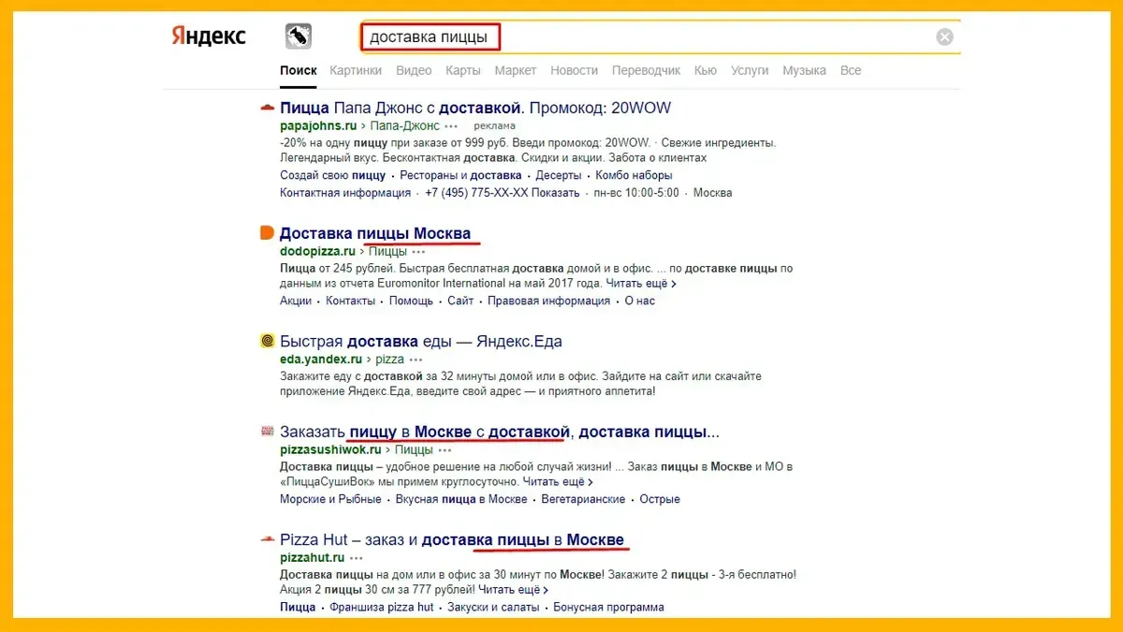Open the Папа-Джонс breadcrumb link
The image size is (1123, 632).
coord(405,125)
